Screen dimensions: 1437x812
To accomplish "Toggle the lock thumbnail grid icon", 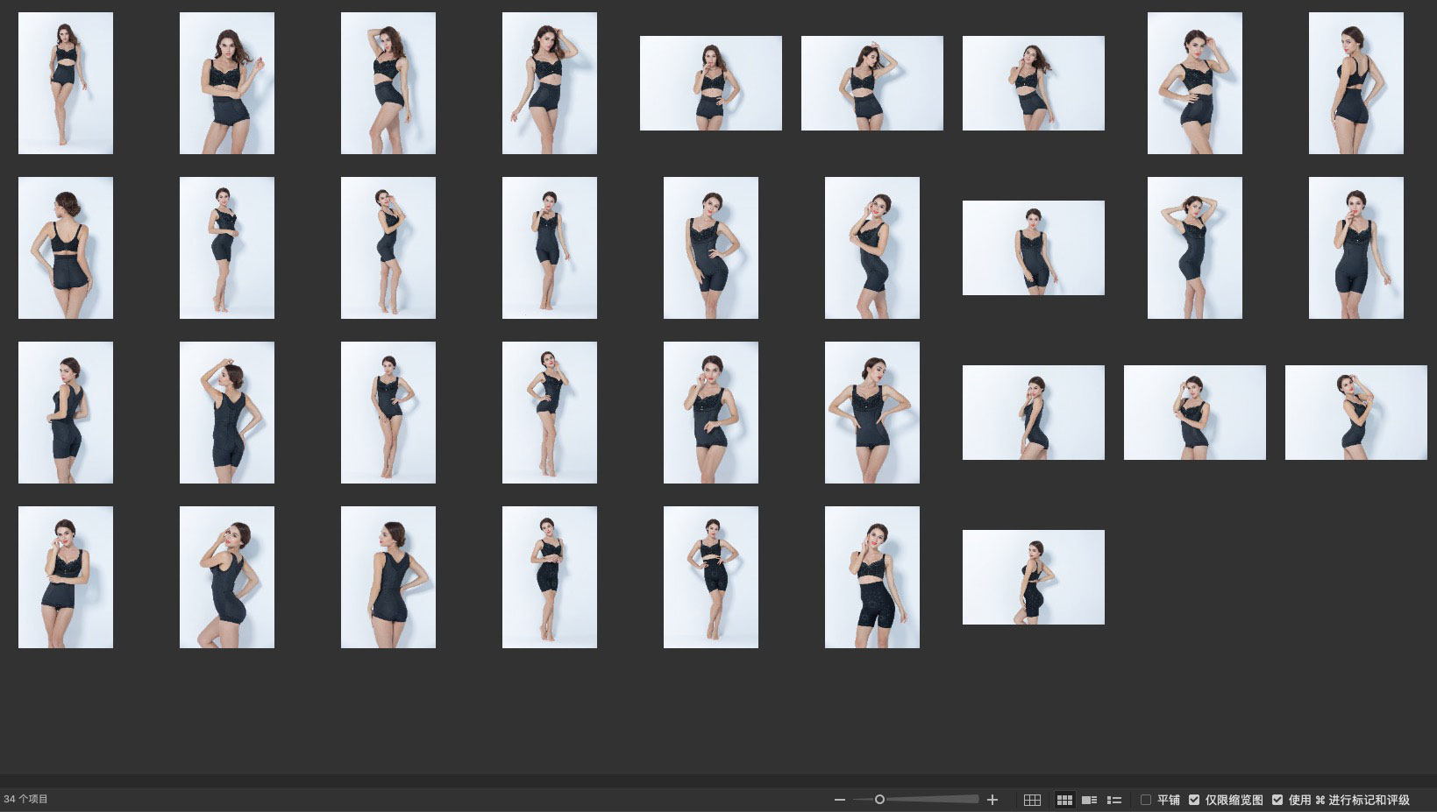I will tap(1032, 800).
